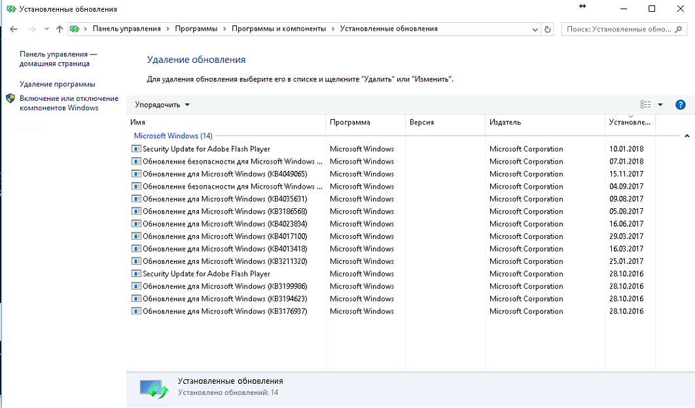Screen dimensions: 695x408
Task: Click icon of update KB4017100
Action: [136, 236]
